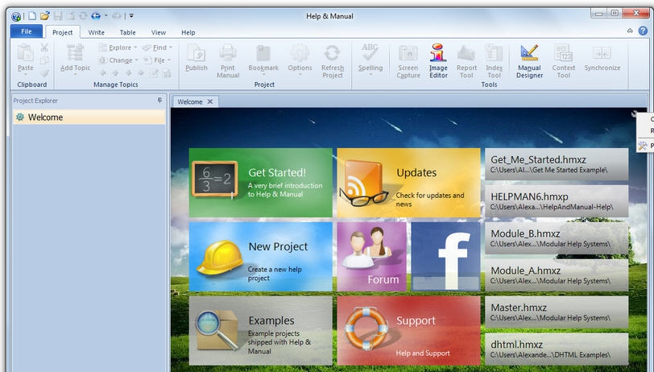Viewport: 654px width, 372px height.
Task: Open recent file dhtml.hmxz
Action: (557, 349)
